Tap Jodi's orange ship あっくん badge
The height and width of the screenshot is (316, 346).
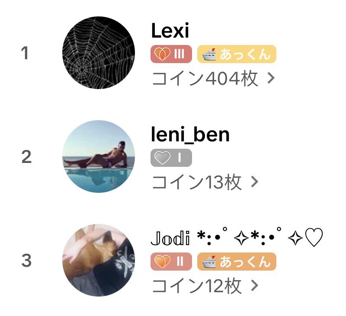pos(237,262)
